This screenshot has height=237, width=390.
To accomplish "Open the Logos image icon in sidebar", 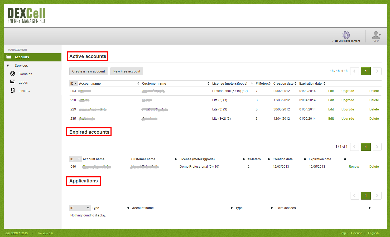I will point(13,82).
